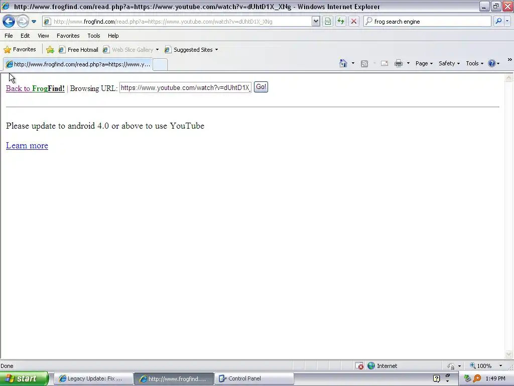Follow the Back to FrogFind! link
This screenshot has width=514, height=386.
(x=35, y=88)
